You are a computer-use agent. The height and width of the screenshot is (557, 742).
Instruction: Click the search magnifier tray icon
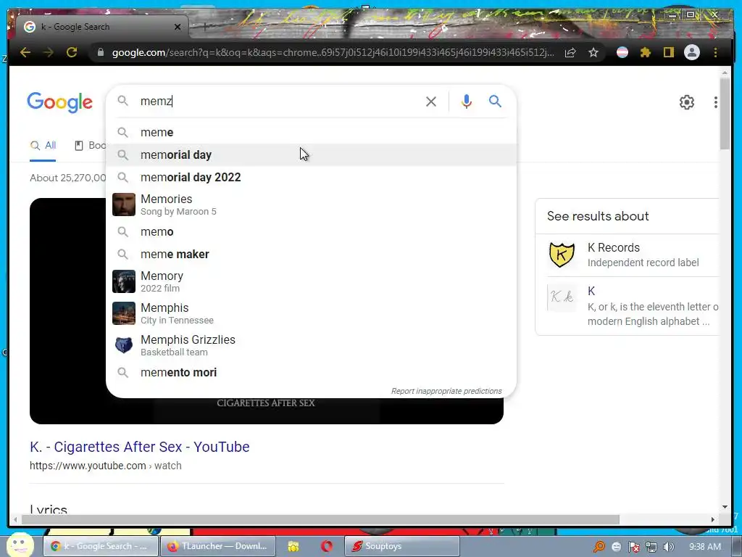(x=599, y=547)
